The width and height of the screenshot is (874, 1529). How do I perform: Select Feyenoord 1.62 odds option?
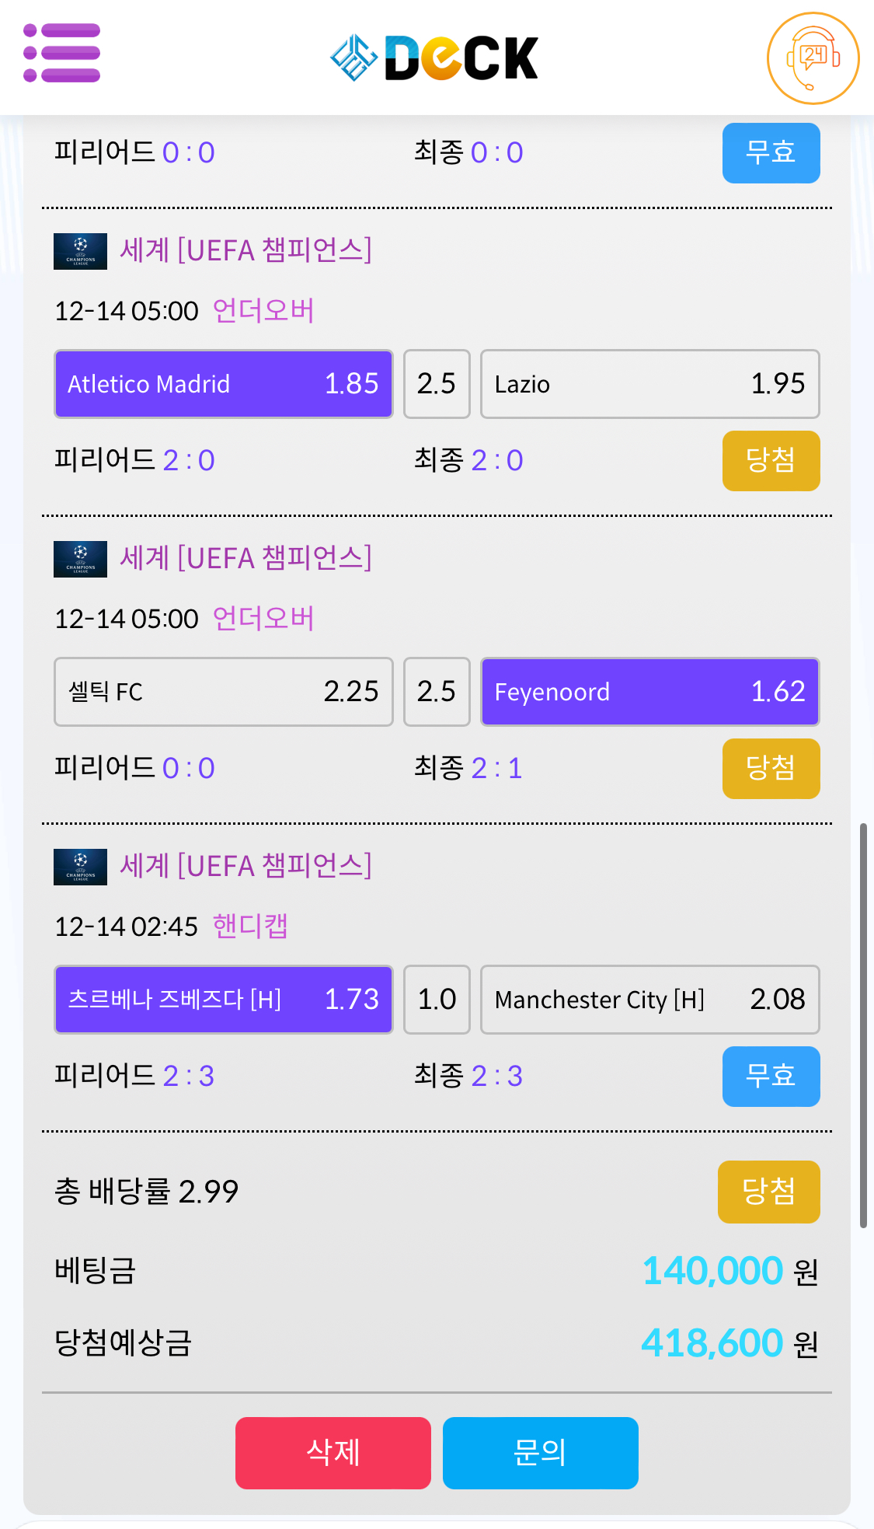coord(649,692)
